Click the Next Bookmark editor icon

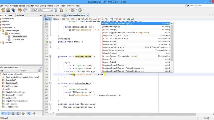click(x=103, y=19)
